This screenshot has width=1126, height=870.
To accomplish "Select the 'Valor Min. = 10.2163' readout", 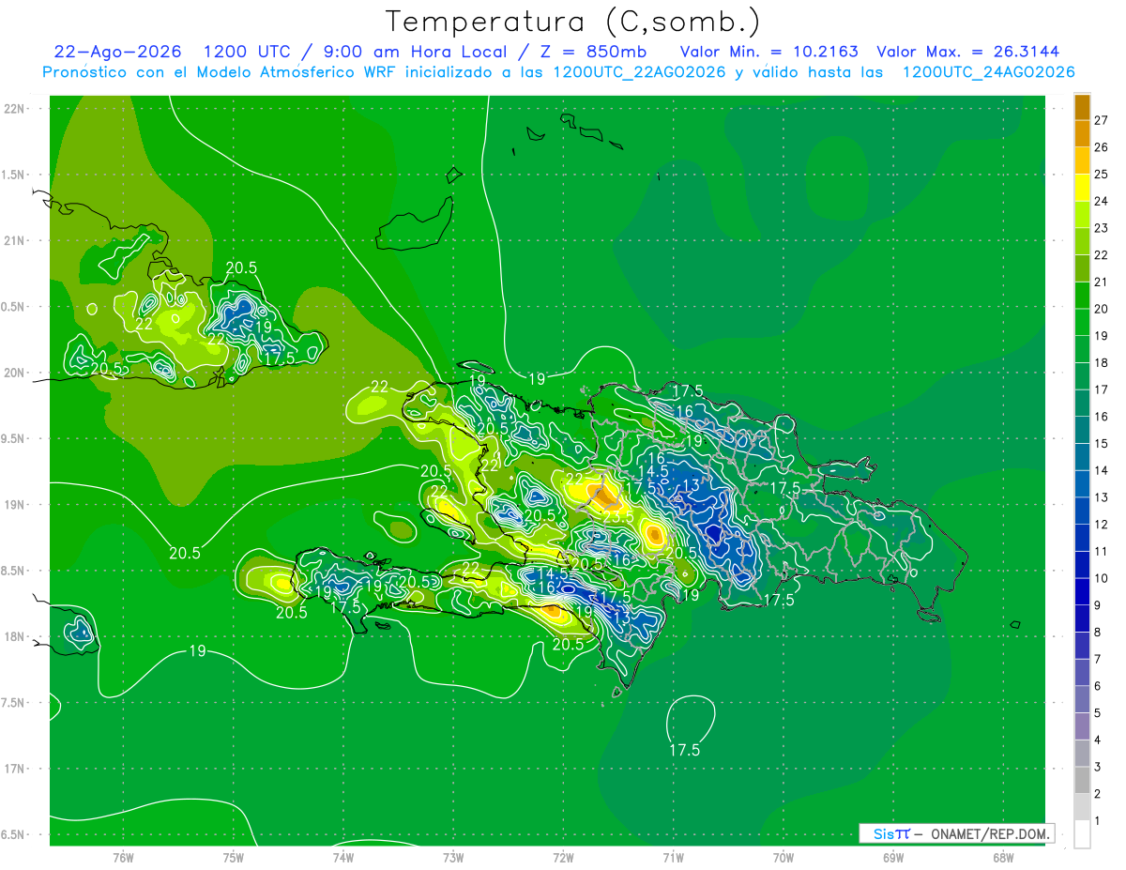I will click(768, 52).
